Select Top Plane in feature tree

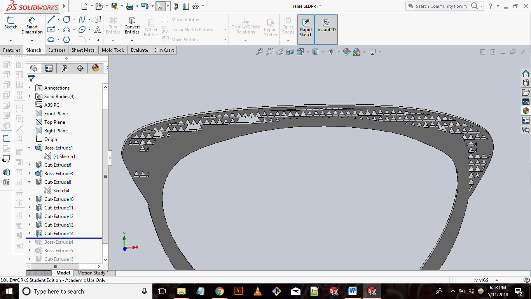54,122
